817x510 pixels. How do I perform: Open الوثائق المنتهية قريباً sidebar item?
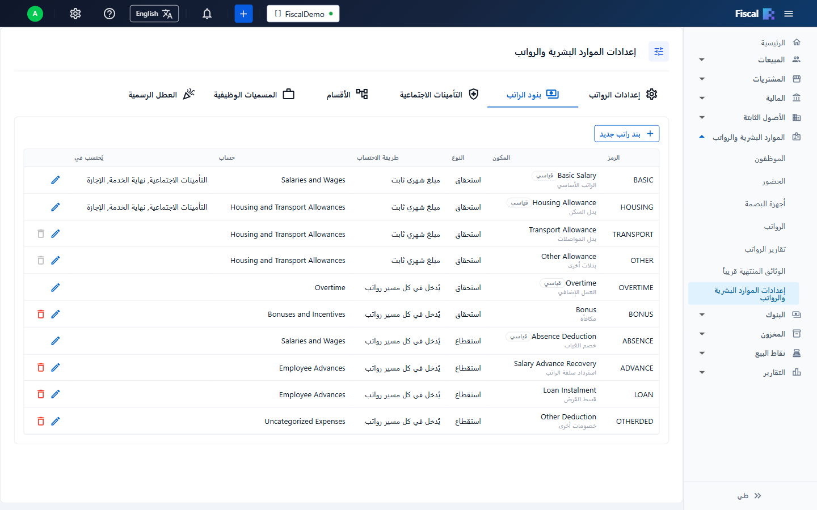click(x=754, y=271)
